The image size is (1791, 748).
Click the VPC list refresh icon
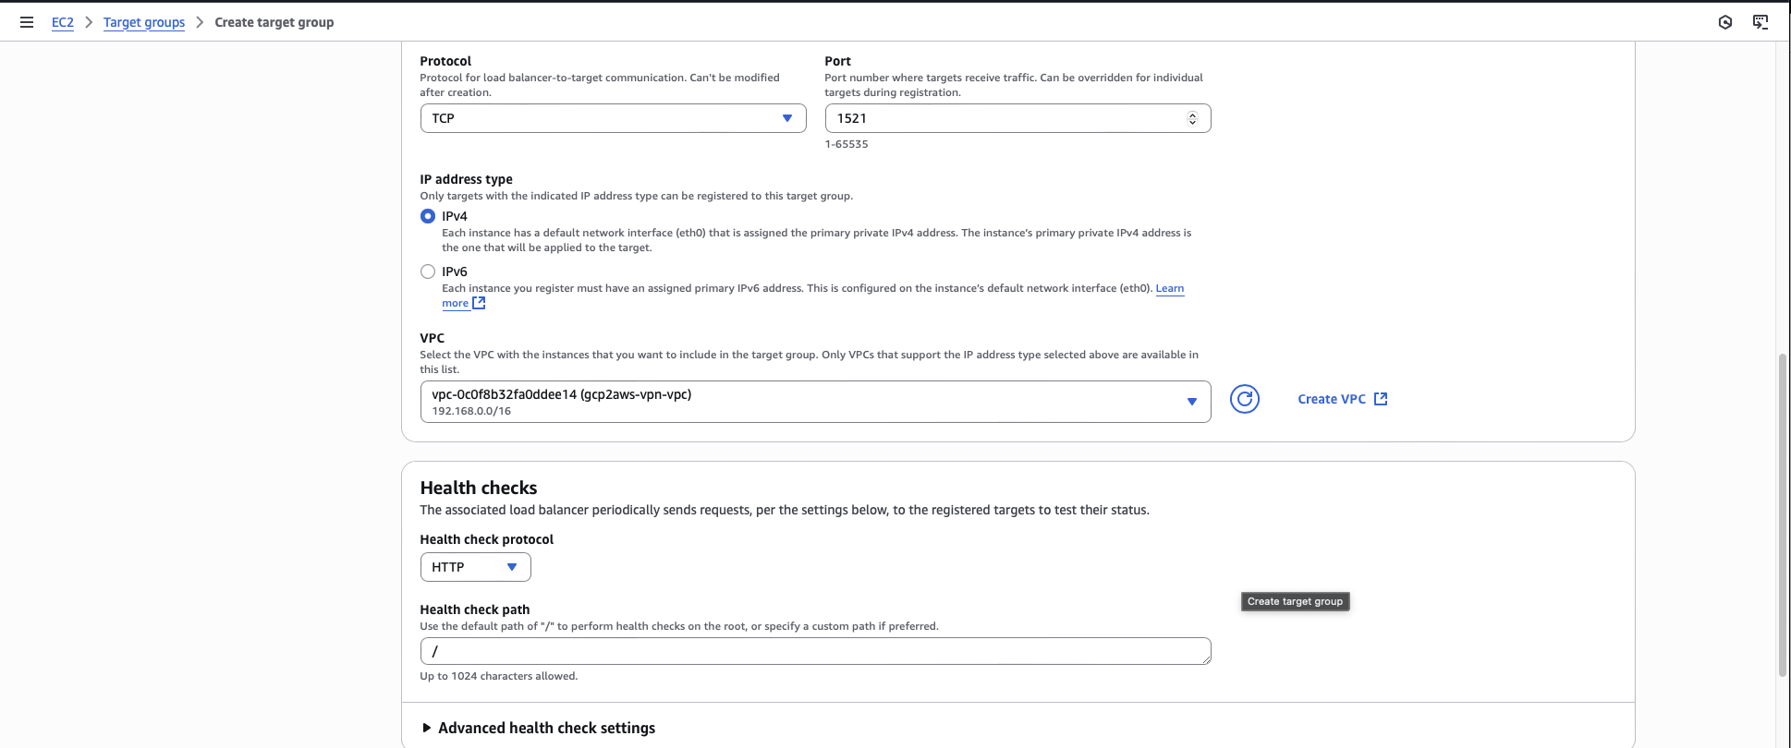point(1244,399)
